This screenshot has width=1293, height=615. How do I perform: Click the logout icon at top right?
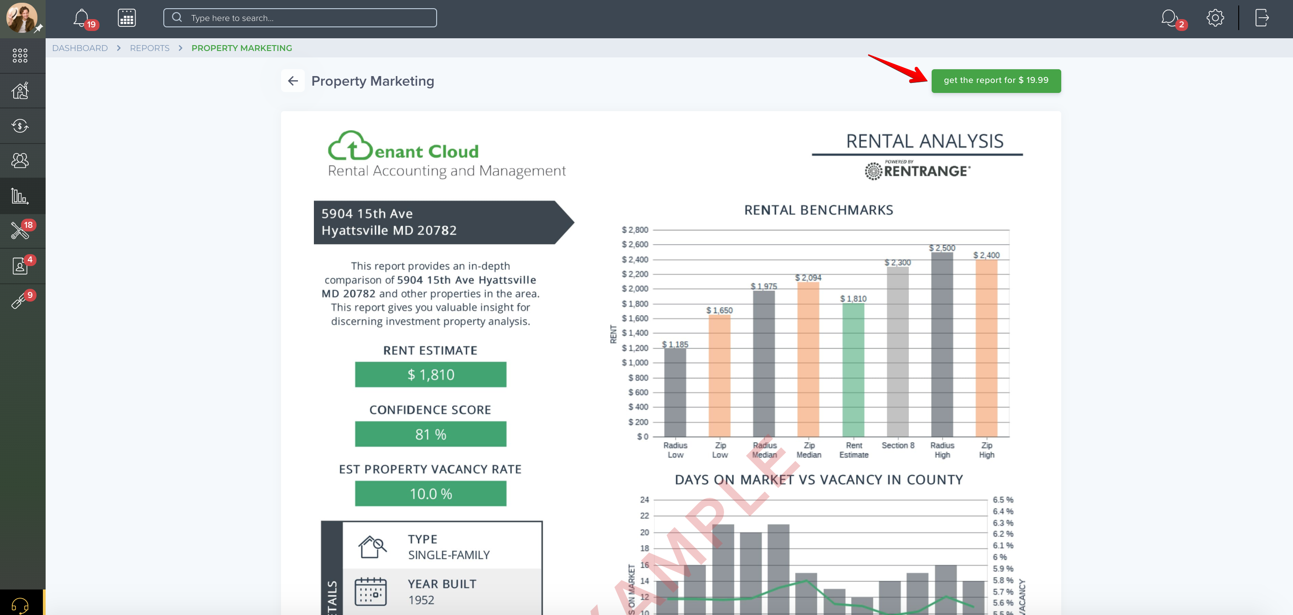pos(1262,18)
